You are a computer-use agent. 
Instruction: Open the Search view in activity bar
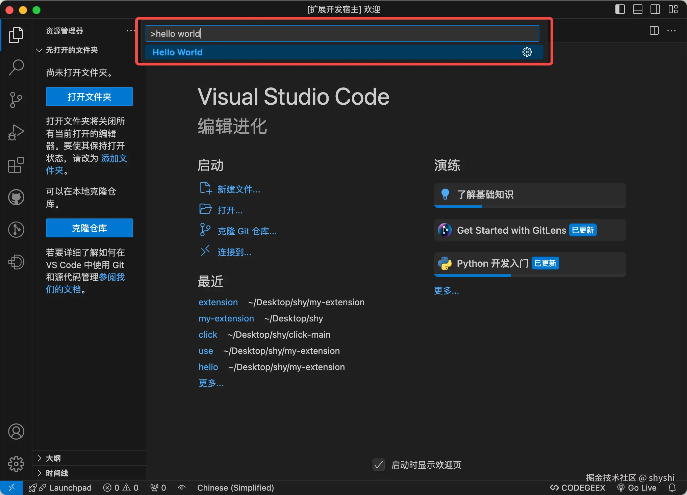tap(16, 67)
